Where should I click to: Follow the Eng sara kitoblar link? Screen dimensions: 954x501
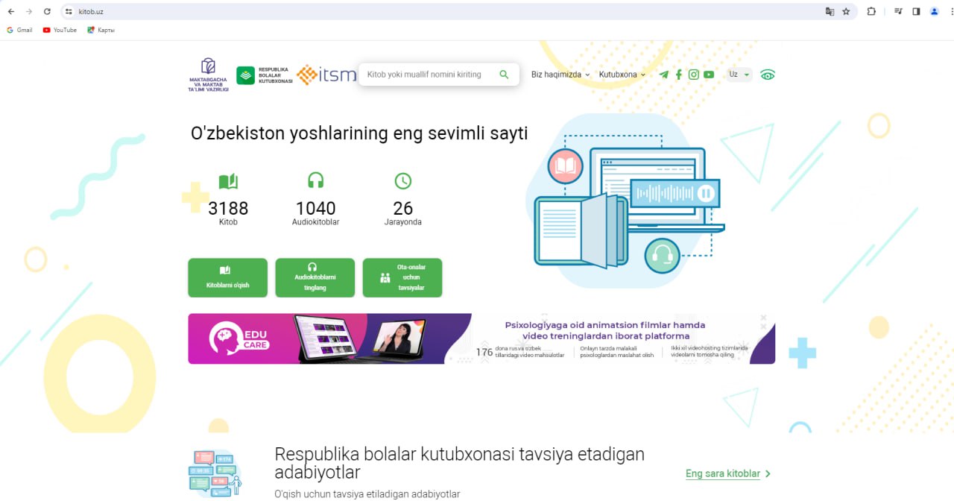click(x=727, y=473)
